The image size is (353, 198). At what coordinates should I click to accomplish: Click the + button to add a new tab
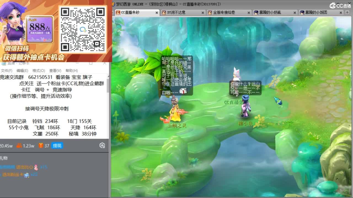click(347, 12)
